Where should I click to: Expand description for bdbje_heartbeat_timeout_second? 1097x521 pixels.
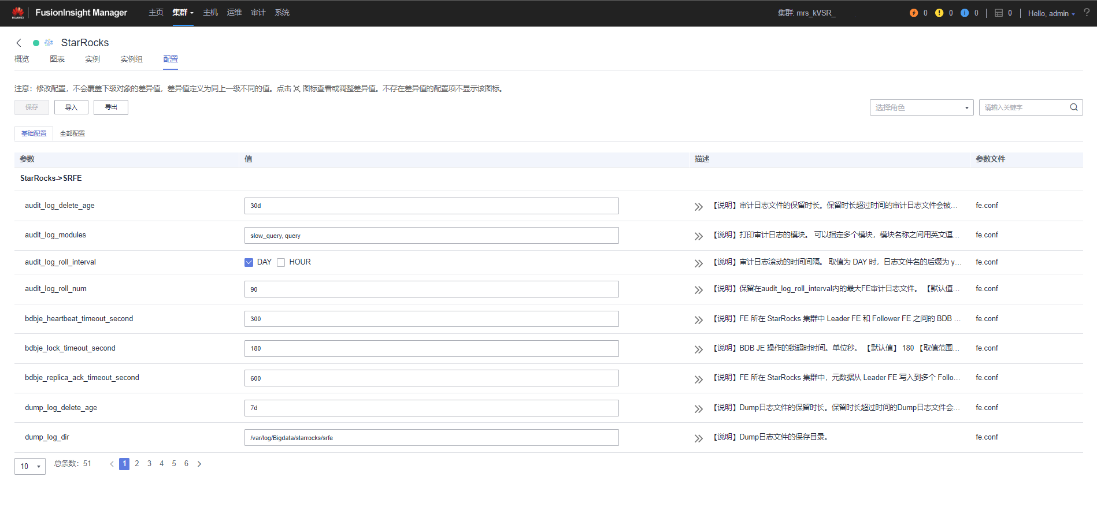click(x=699, y=320)
